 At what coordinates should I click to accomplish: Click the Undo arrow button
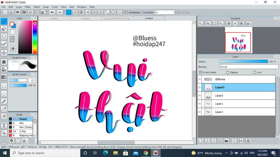[52, 13]
